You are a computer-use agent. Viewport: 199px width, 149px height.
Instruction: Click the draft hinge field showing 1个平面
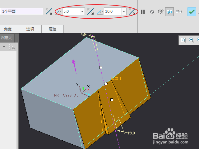tap(21, 11)
